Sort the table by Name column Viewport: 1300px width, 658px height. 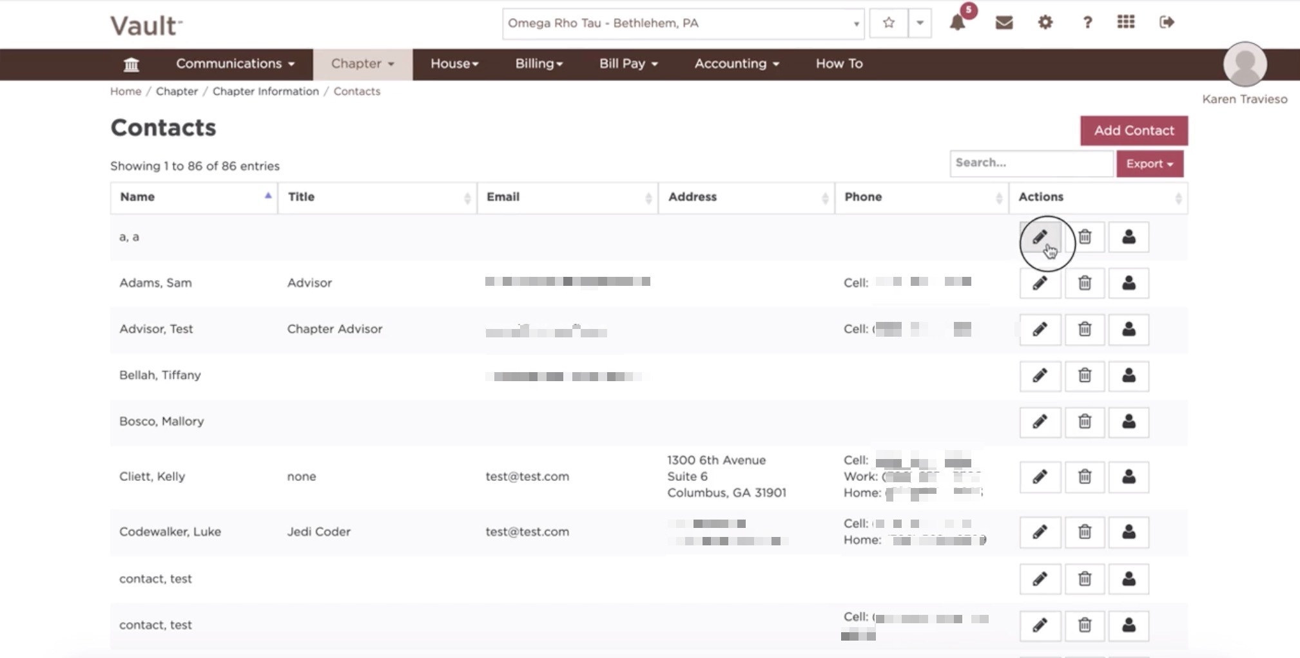coord(194,197)
